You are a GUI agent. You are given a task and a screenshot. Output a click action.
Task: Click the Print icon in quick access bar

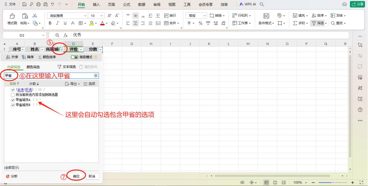38,5
